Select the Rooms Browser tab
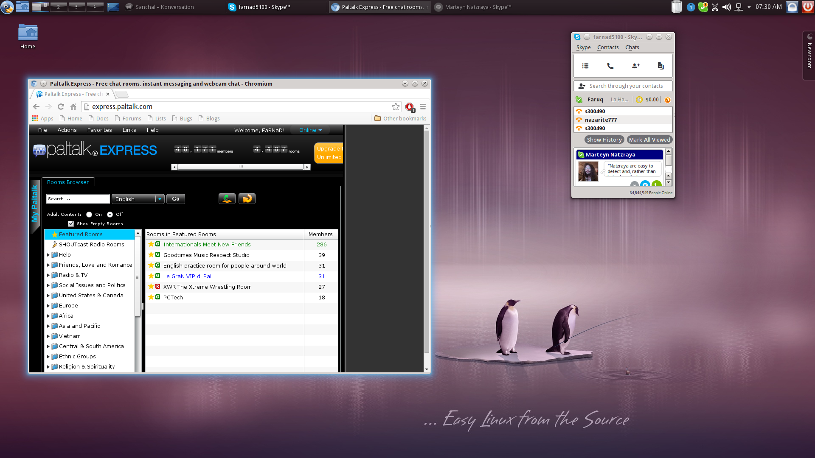The width and height of the screenshot is (815, 458). 68,182
